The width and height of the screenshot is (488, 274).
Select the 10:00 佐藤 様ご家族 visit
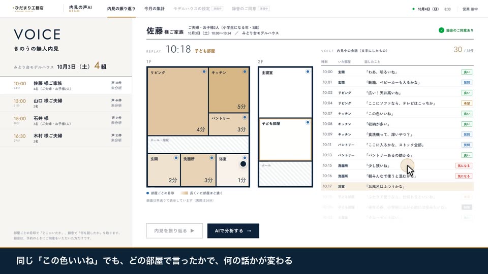click(x=66, y=85)
